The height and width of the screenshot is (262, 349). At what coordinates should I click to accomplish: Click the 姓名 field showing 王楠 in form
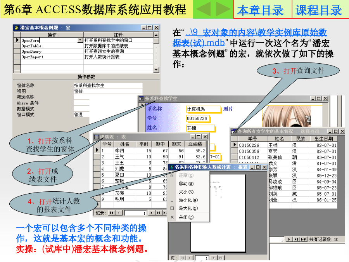click(x=200, y=128)
